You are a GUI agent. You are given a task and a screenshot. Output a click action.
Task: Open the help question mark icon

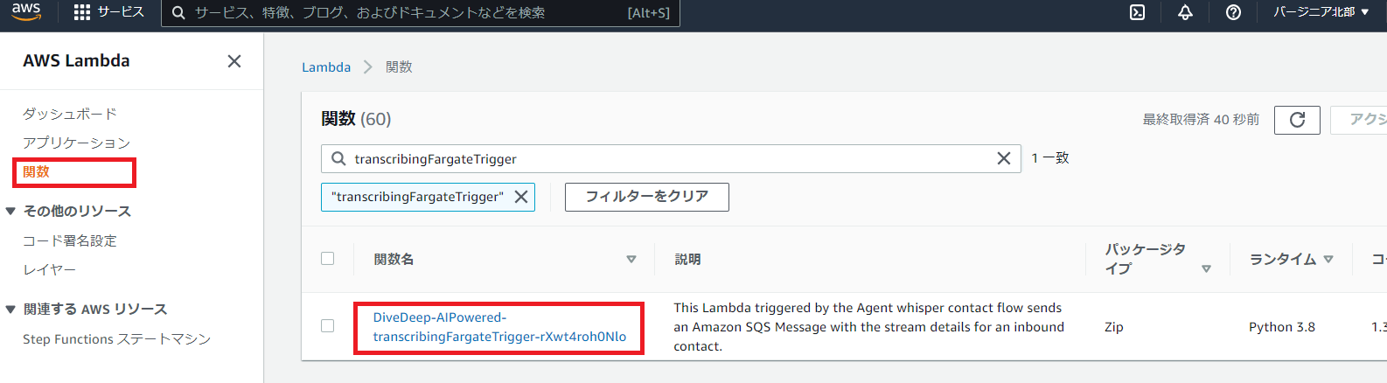(x=1233, y=12)
